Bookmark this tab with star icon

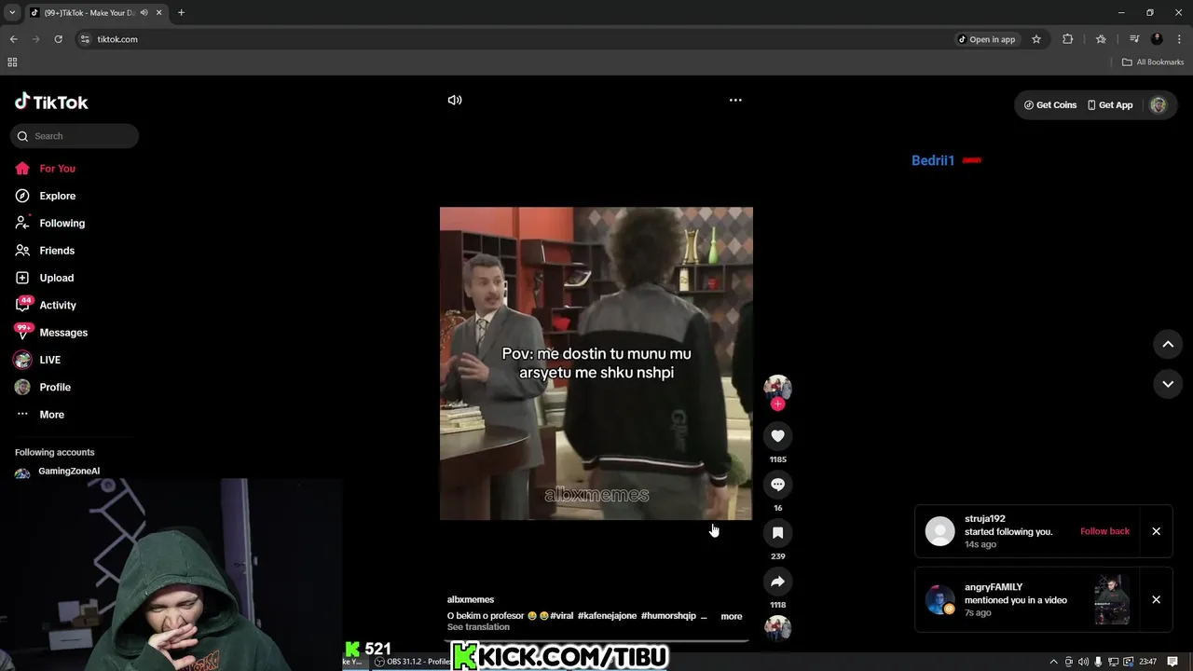(x=1036, y=39)
